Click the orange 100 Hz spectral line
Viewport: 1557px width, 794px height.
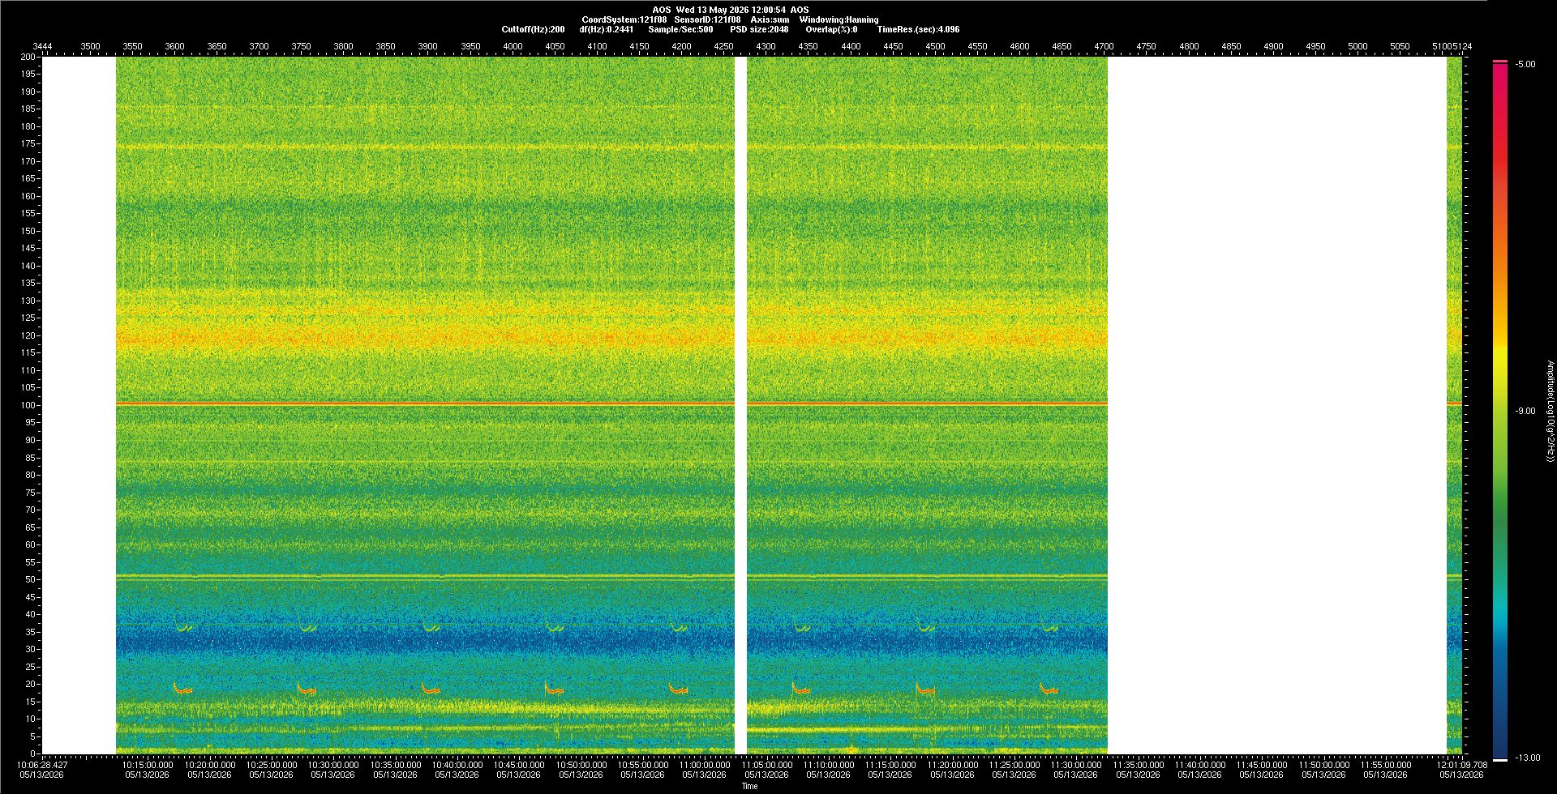[611, 403]
